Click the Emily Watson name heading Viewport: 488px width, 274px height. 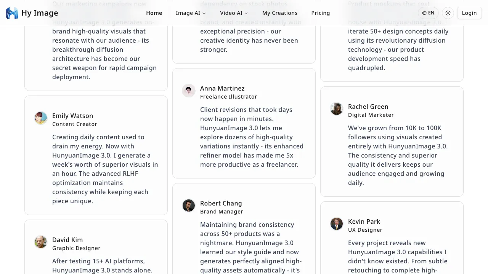pos(72,116)
